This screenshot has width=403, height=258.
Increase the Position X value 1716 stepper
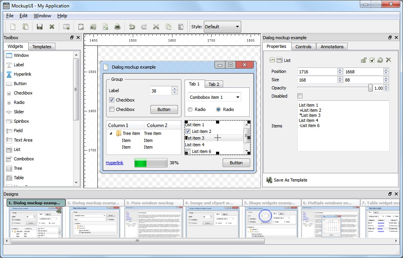(x=340, y=70)
